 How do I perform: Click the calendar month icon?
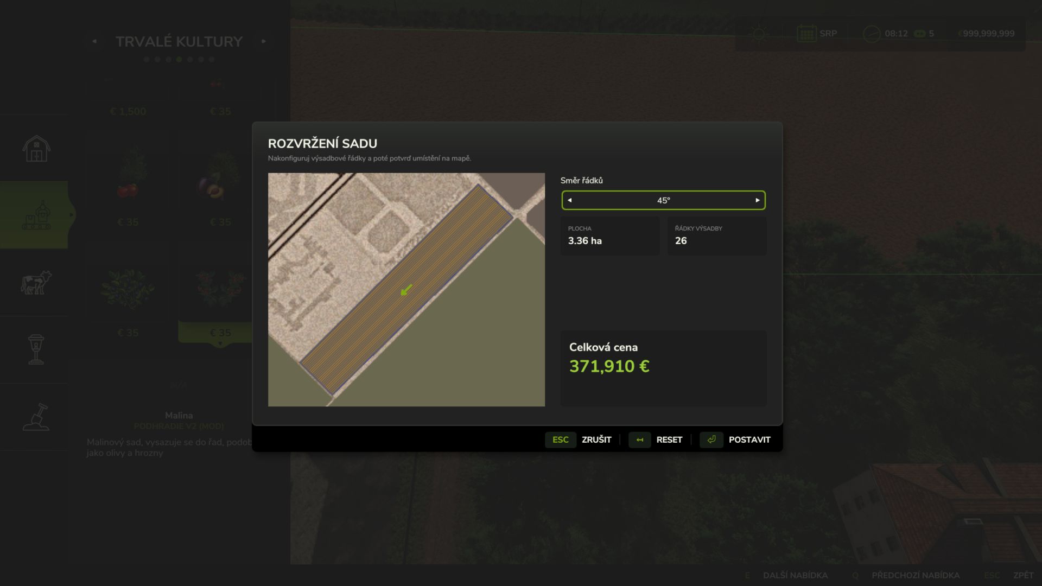click(x=806, y=34)
